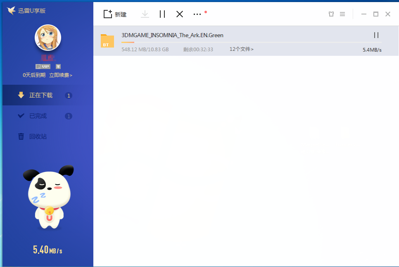Image resolution: width=399 pixels, height=267 pixels.
Task: Click the user avatar picture
Action: click(48, 38)
